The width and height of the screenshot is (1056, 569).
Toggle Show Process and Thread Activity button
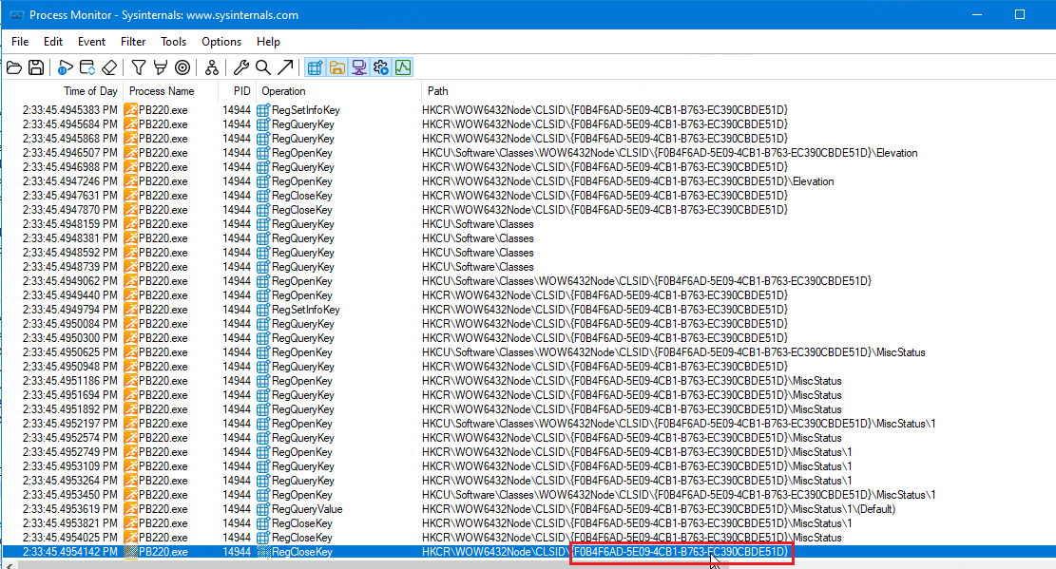[x=381, y=67]
